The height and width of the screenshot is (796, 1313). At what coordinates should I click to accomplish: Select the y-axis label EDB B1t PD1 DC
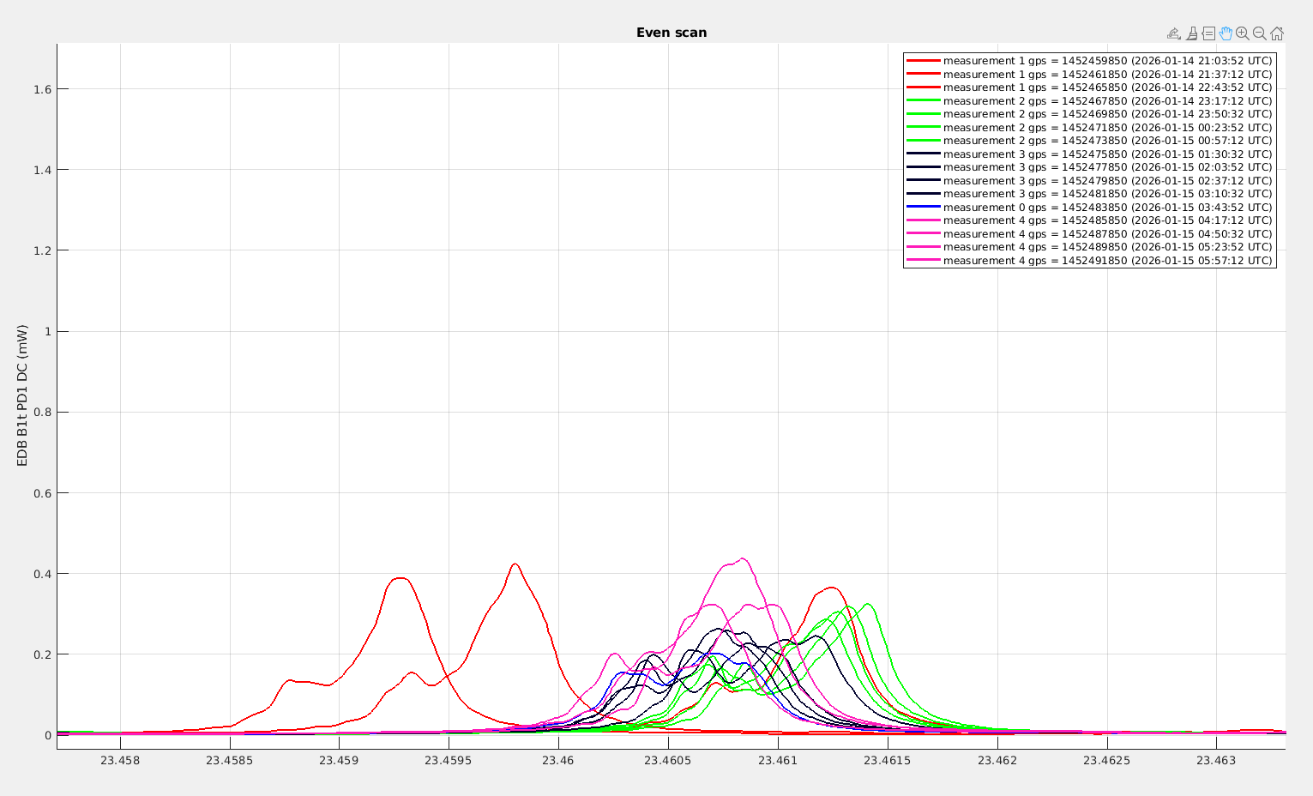click(x=23, y=395)
